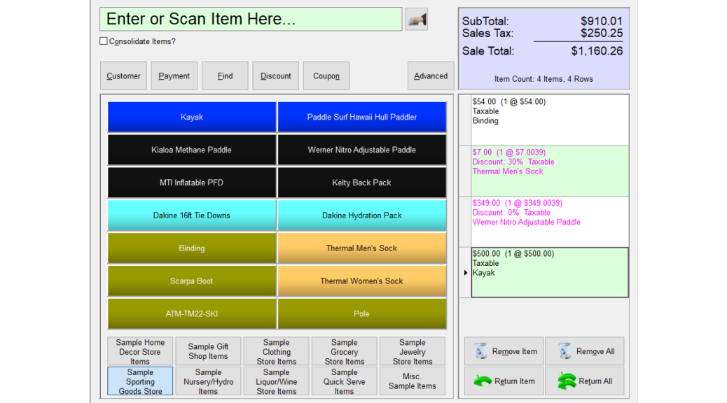Add the Thermal Women's Sock item
The image size is (727, 403).
(361, 281)
